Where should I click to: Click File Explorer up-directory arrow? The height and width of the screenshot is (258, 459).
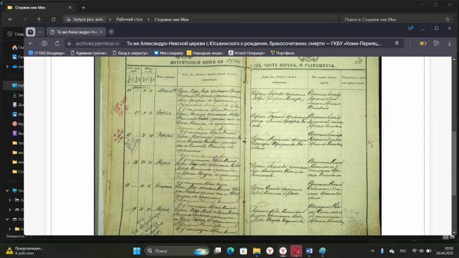[38, 19]
